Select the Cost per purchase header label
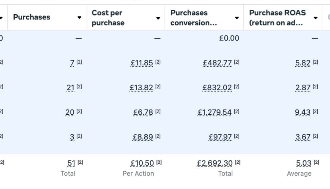 (x=108, y=18)
